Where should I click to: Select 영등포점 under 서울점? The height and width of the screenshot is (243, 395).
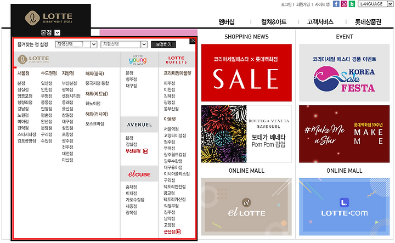pyautogui.click(x=25, y=96)
